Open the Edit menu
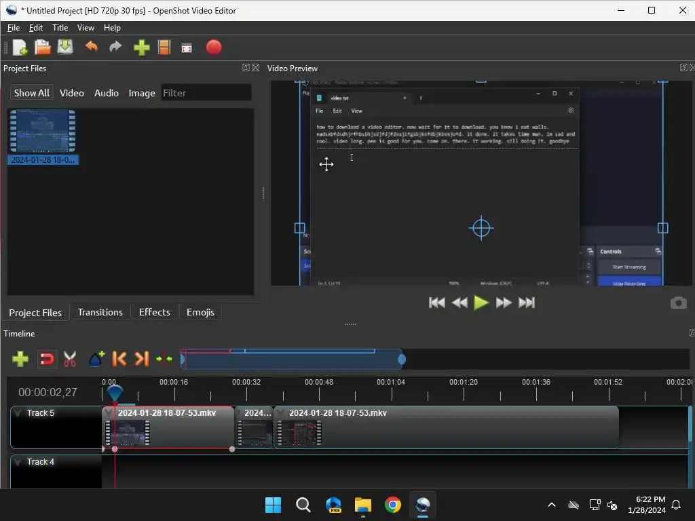The height and width of the screenshot is (521, 695). [x=36, y=27]
